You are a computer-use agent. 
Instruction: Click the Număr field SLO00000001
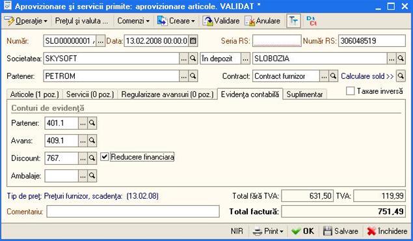pos(70,41)
